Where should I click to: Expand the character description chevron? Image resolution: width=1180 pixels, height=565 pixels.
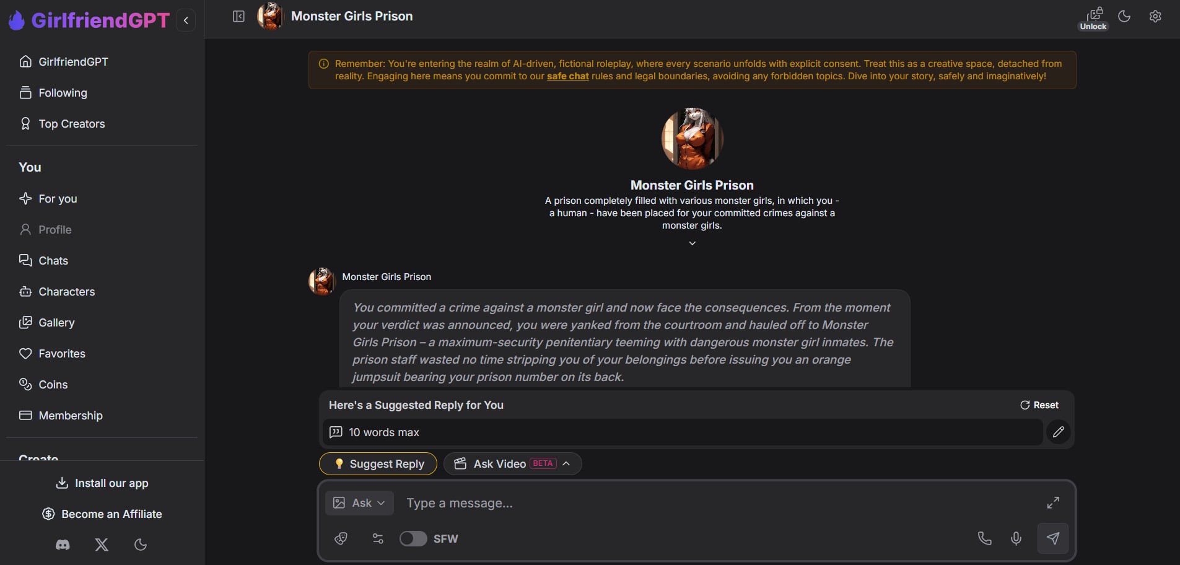[x=692, y=243]
